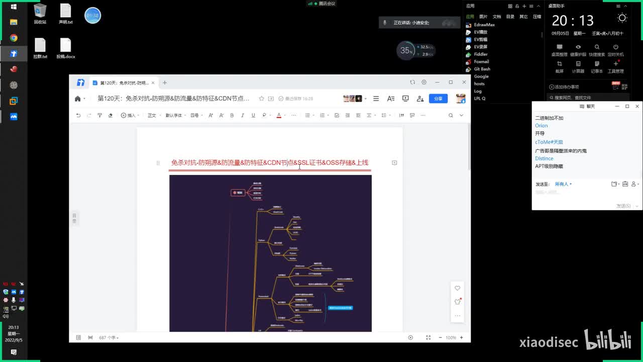Open the 发送至 所有人 recipient dropdown
Screen dimensions: 643x362
click(563, 184)
